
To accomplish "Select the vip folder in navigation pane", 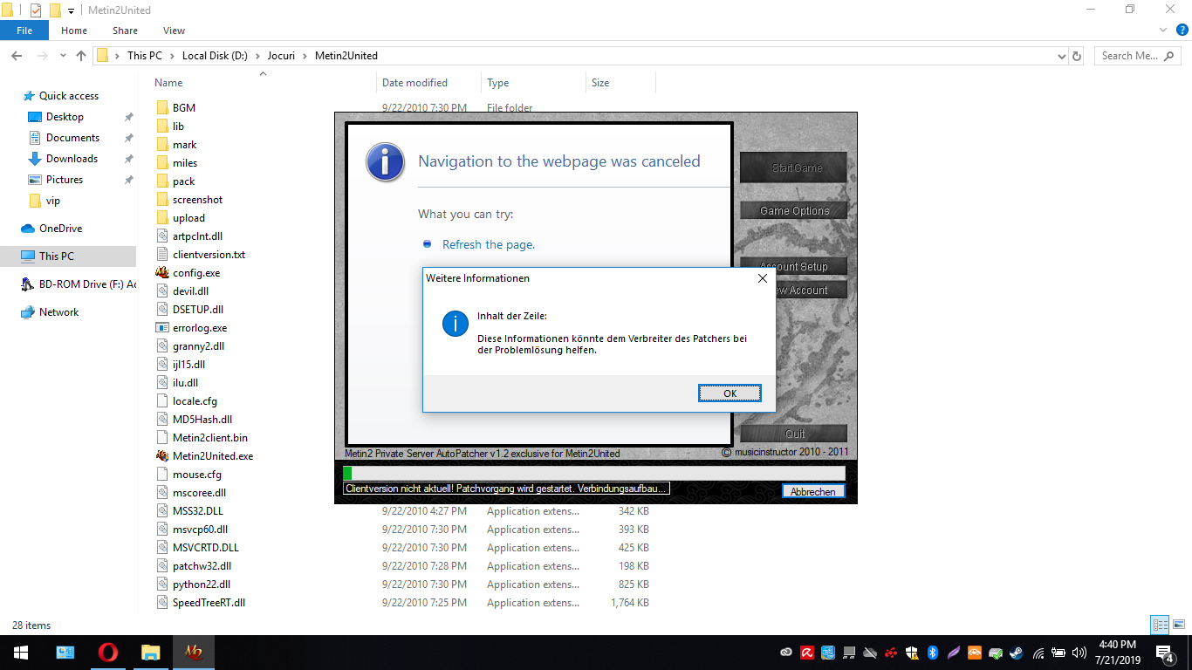I will tap(53, 201).
